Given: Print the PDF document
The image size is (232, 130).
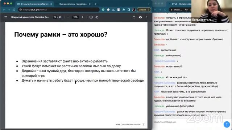Looking at the screenshot, I should [140, 17].
